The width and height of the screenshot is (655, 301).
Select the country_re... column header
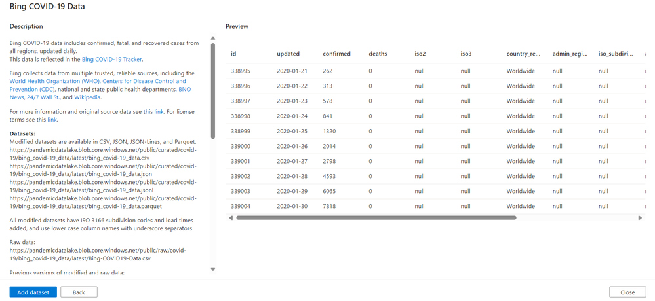[523, 54]
